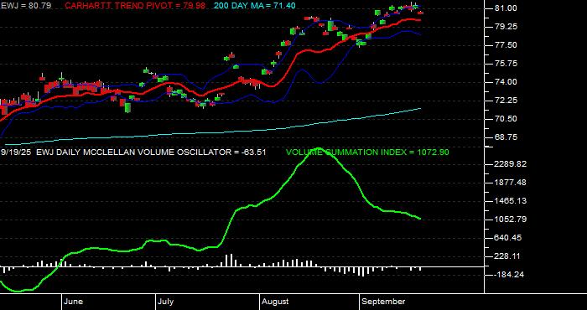Click the 228.11 oscillator axis value
Viewport: 587px width, 310px height.
pos(506,256)
